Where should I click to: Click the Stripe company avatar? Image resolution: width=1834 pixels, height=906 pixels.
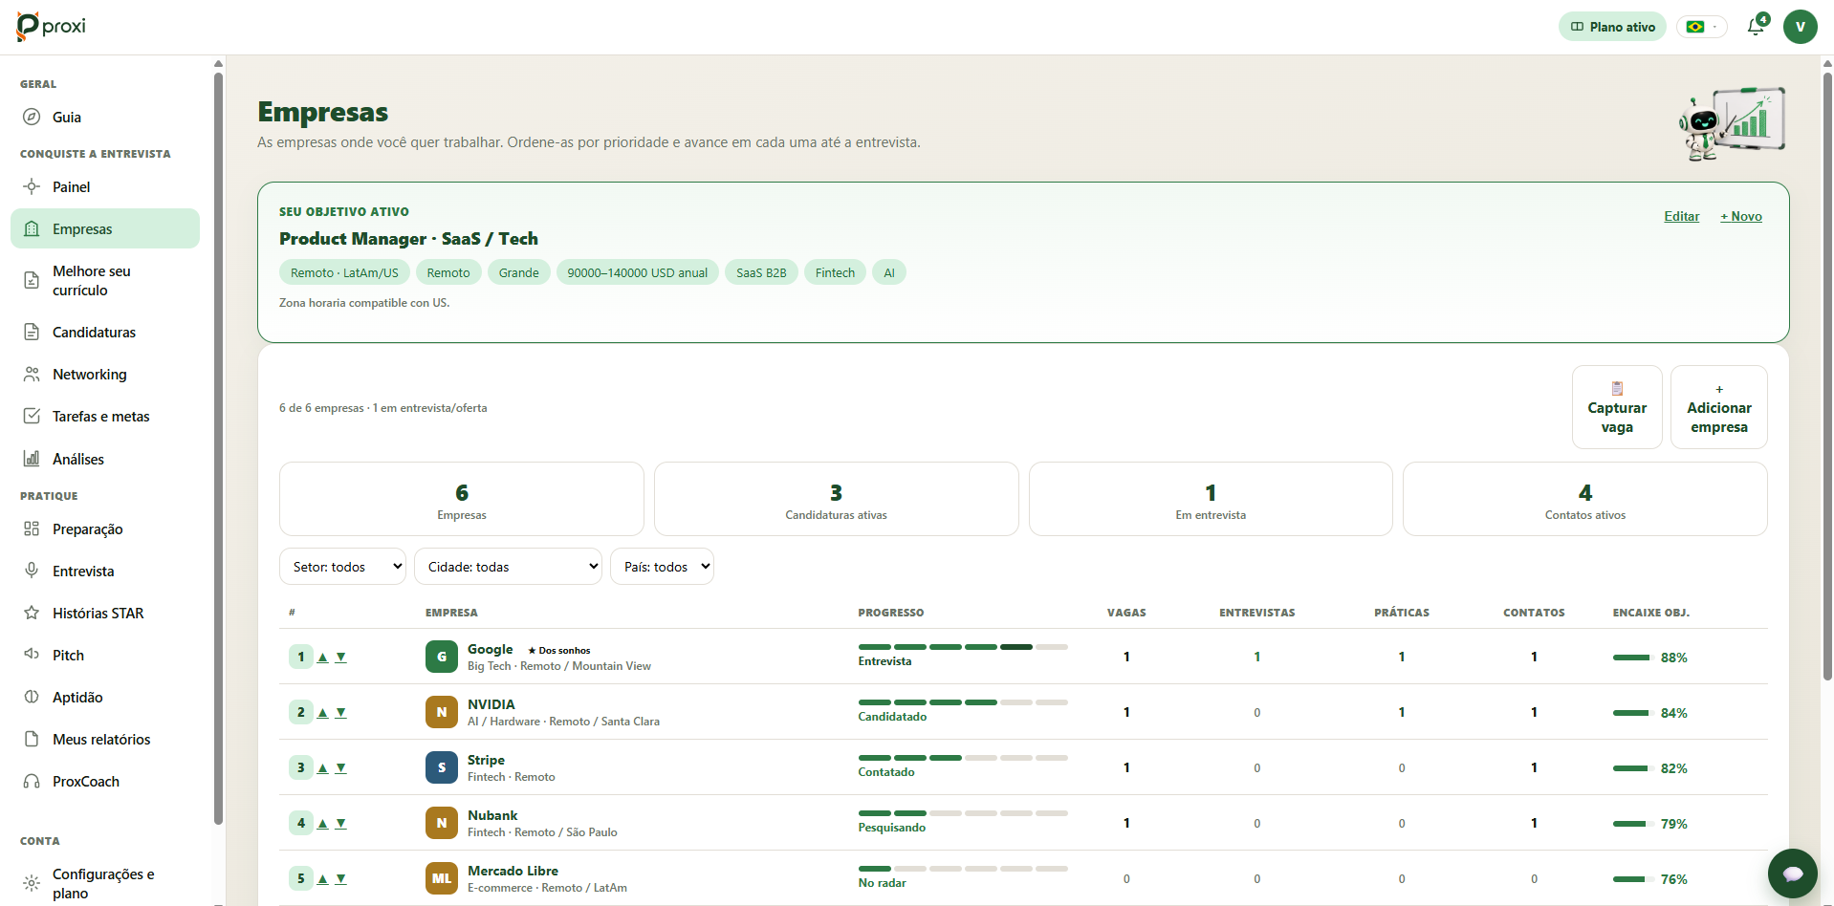(442, 767)
